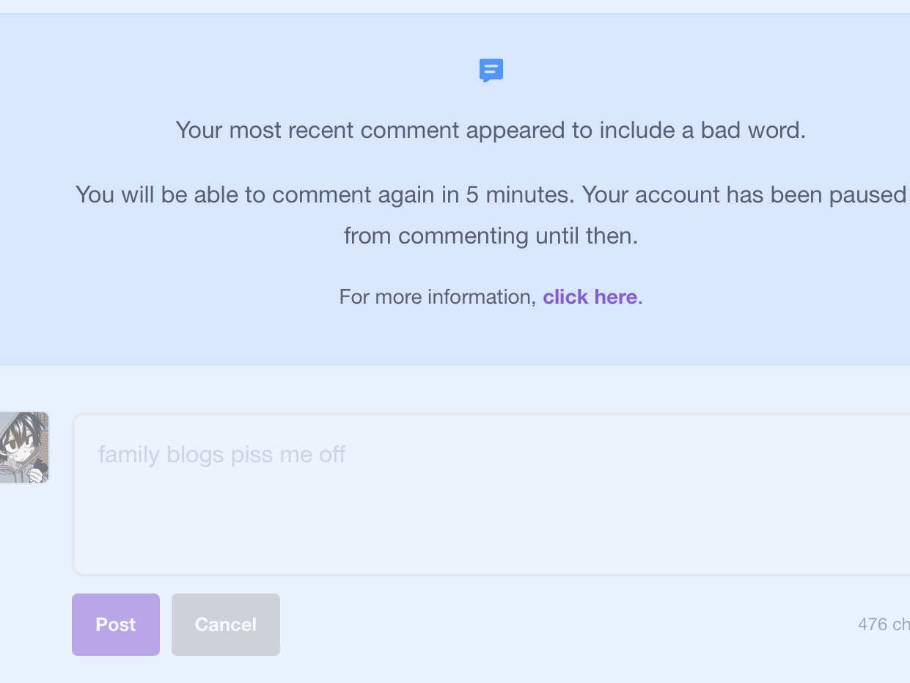Open the "click here" information link
The image size is (910, 683).
tap(590, 297)
